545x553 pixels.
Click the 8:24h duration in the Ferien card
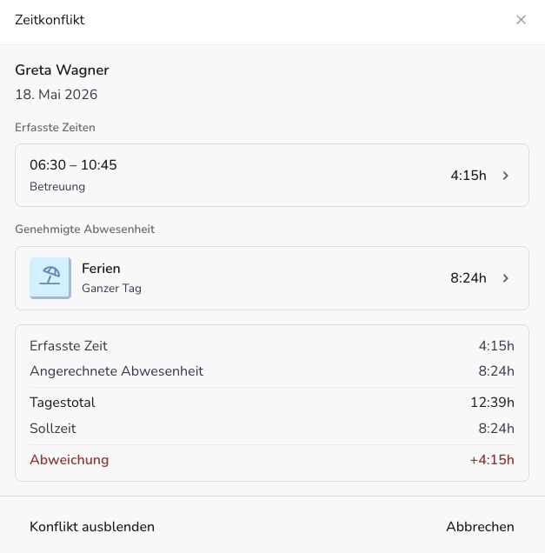[x=469, y=278]
